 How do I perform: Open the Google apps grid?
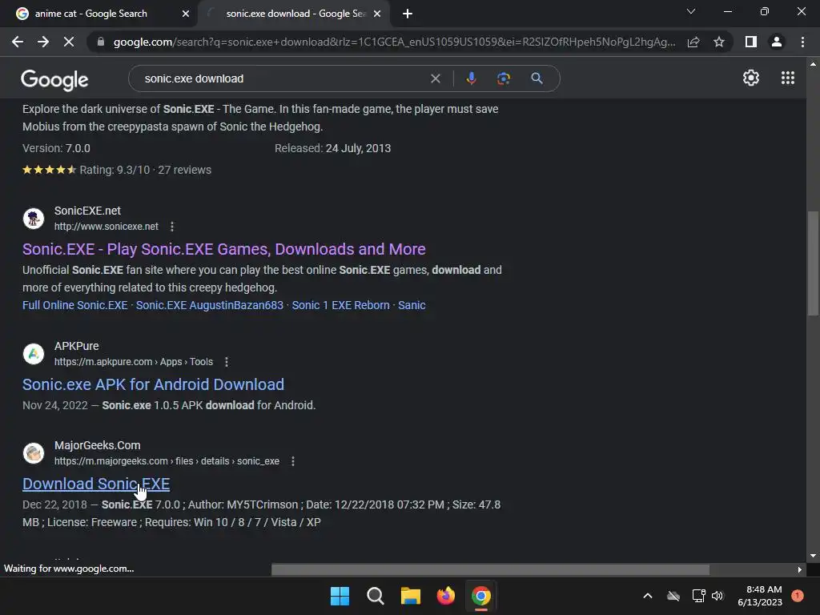(788, 78)
